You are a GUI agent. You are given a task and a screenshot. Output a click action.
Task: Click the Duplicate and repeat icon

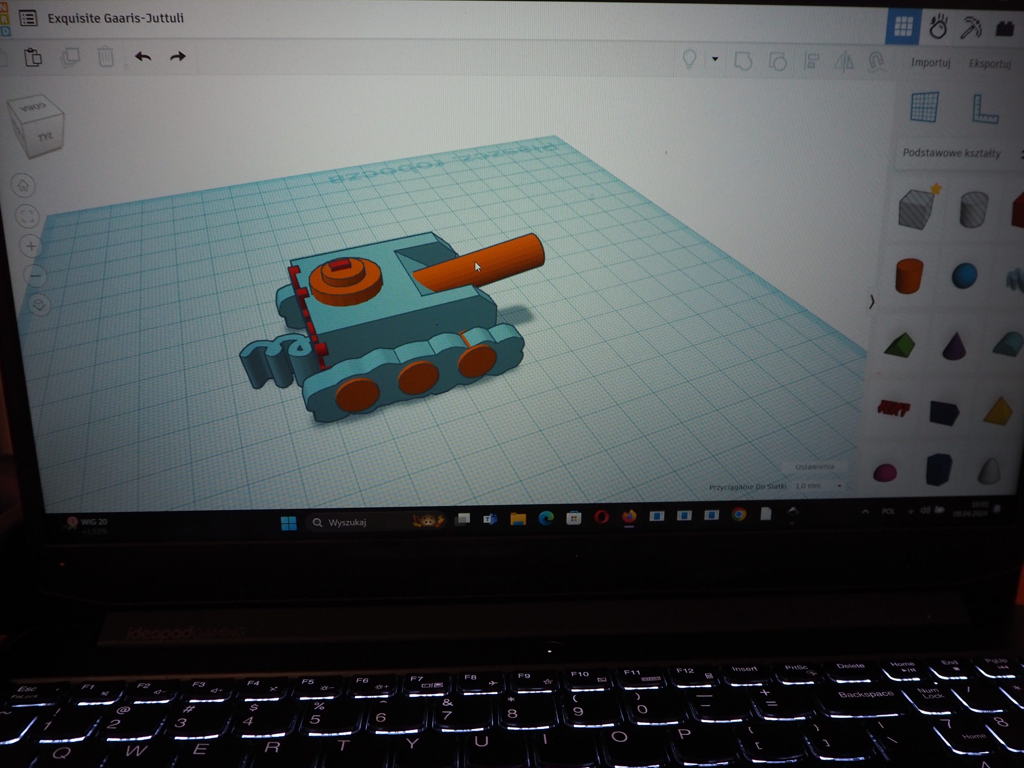click(70, 58)
